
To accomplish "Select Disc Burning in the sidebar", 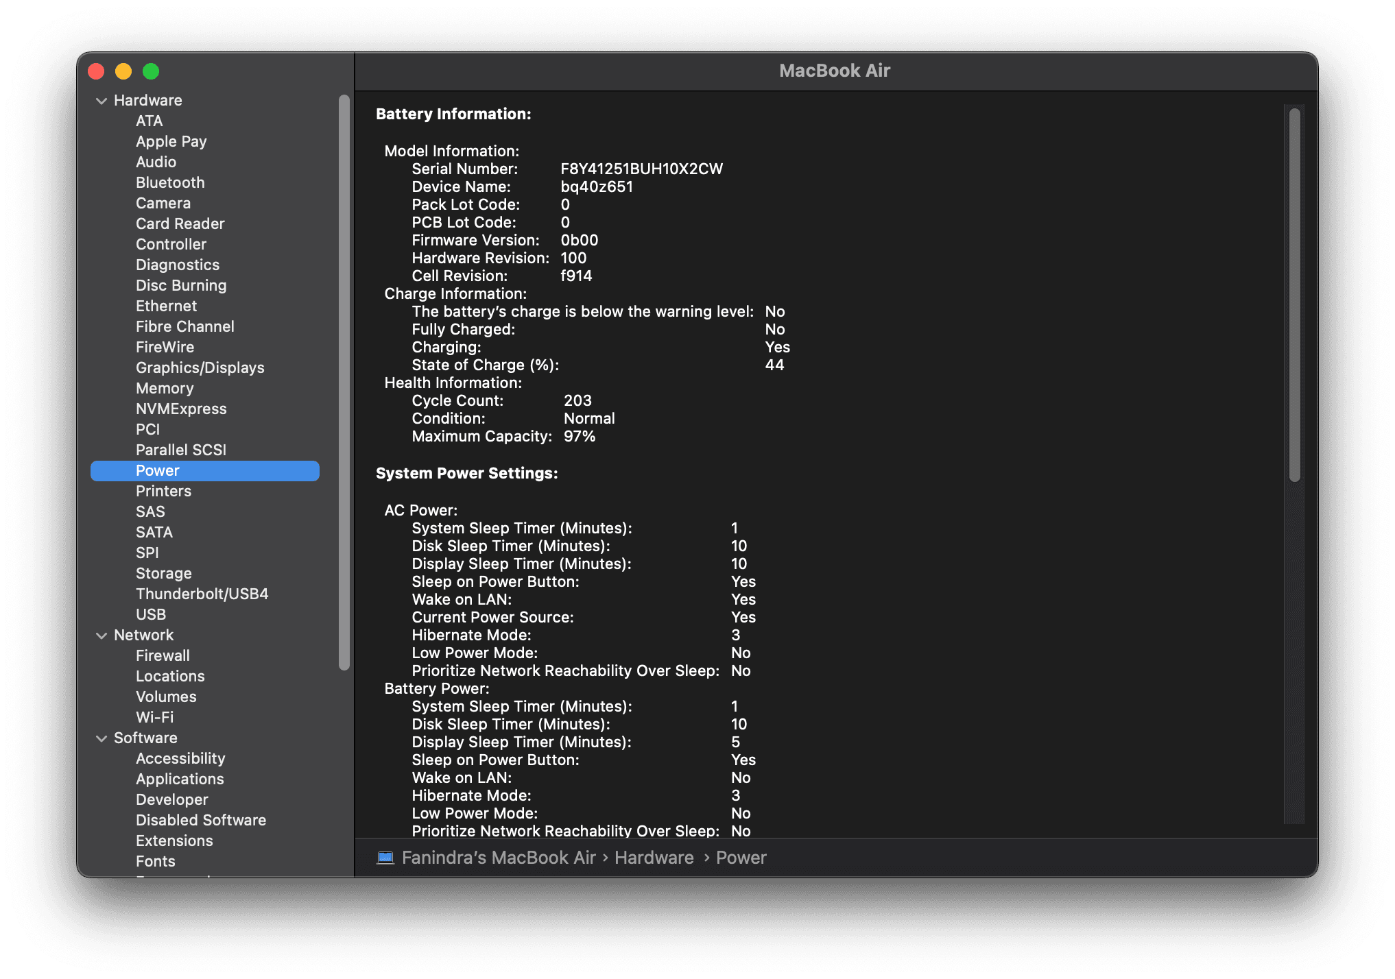I will (181, 285).
